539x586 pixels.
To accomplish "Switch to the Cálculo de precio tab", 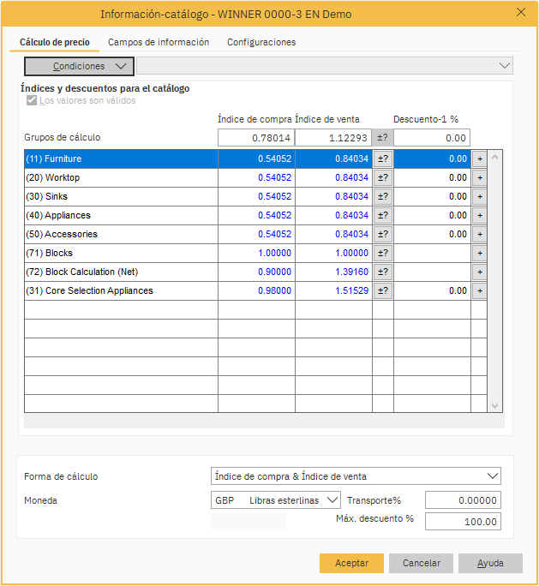I will tap(55, 42).
